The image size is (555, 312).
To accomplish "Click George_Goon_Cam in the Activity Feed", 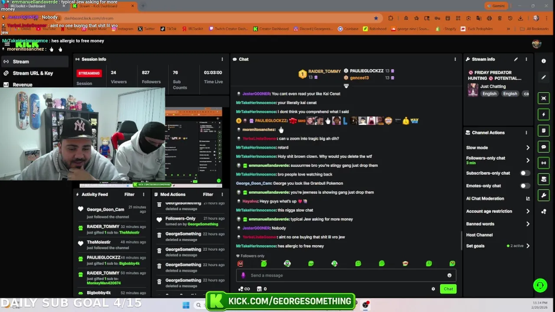I will click(x=105, y=209).
